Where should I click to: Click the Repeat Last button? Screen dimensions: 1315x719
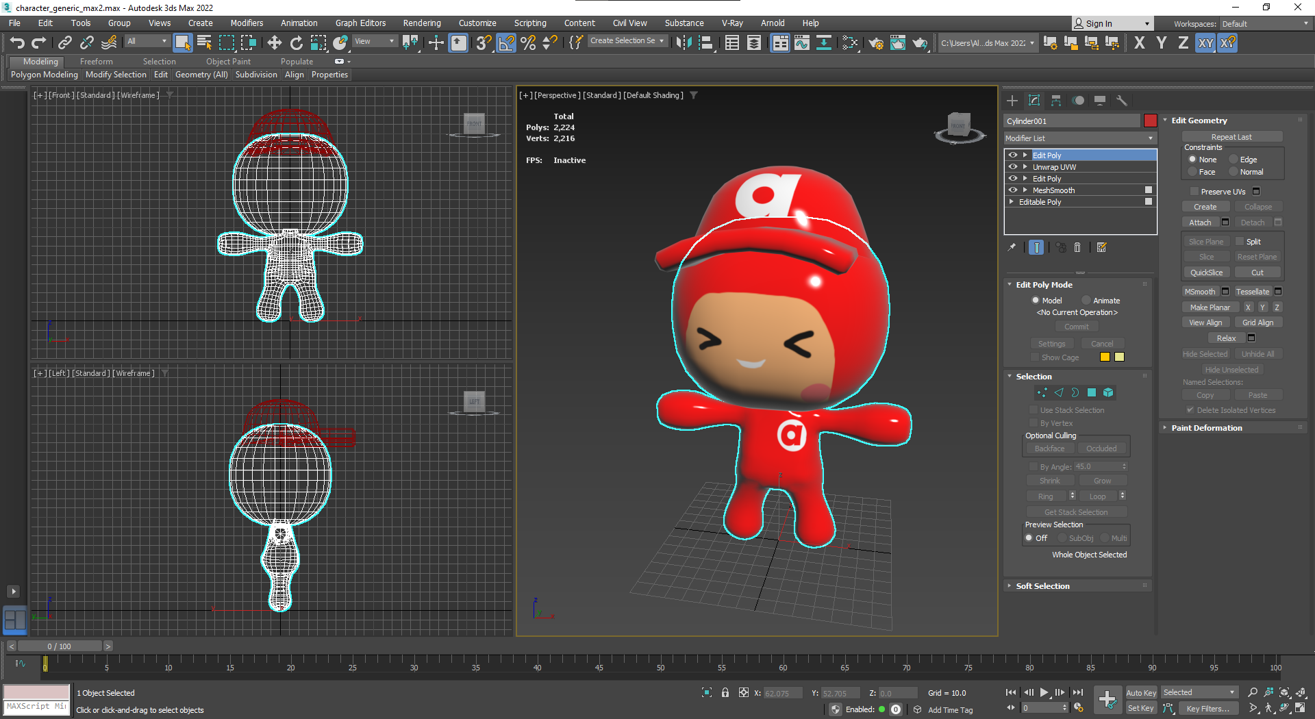[1231, 137]
